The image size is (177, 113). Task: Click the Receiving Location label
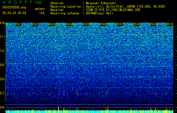click(x=66, y=6)
